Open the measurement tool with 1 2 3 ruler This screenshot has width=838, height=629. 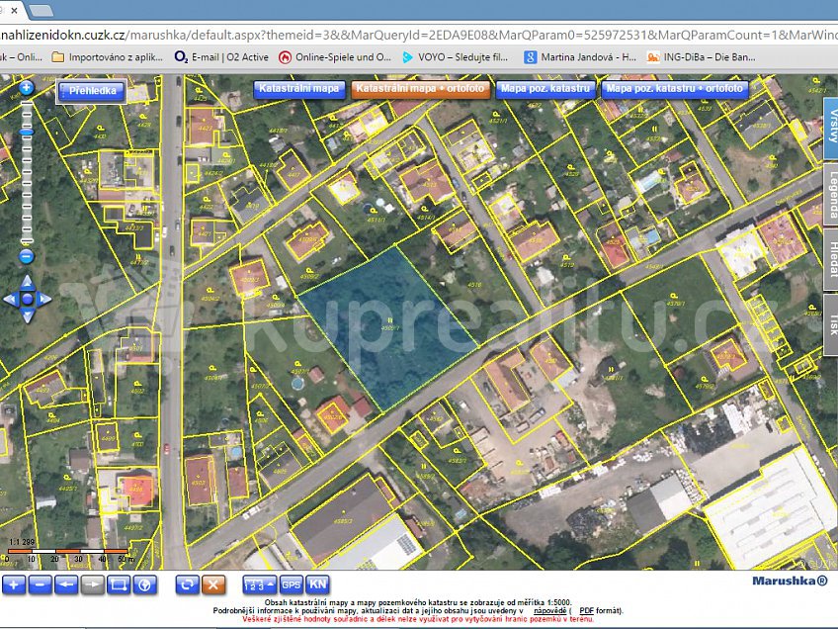260,584
